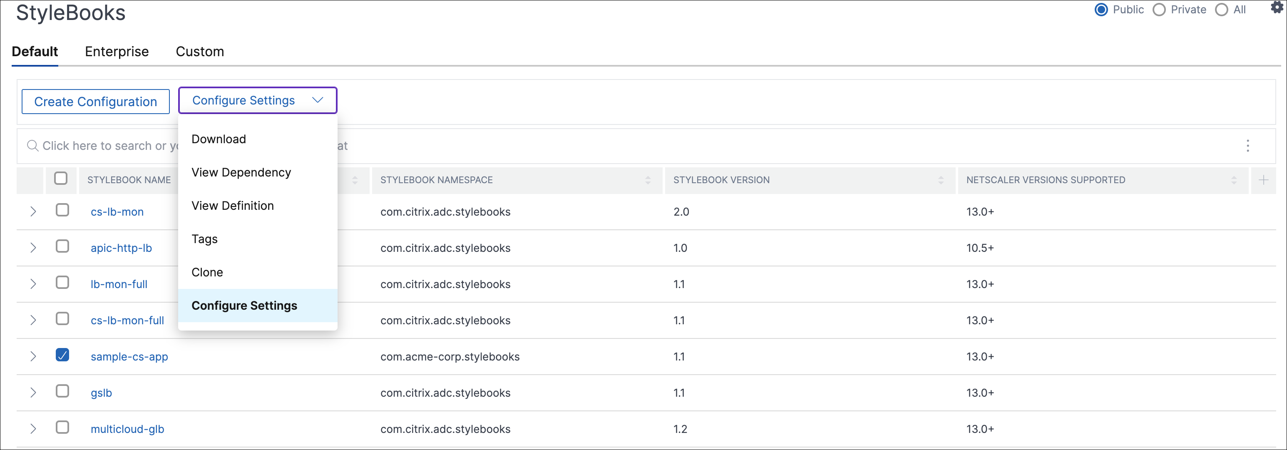Uncheck the sample-cs-app row checkbox

(62, 355)
